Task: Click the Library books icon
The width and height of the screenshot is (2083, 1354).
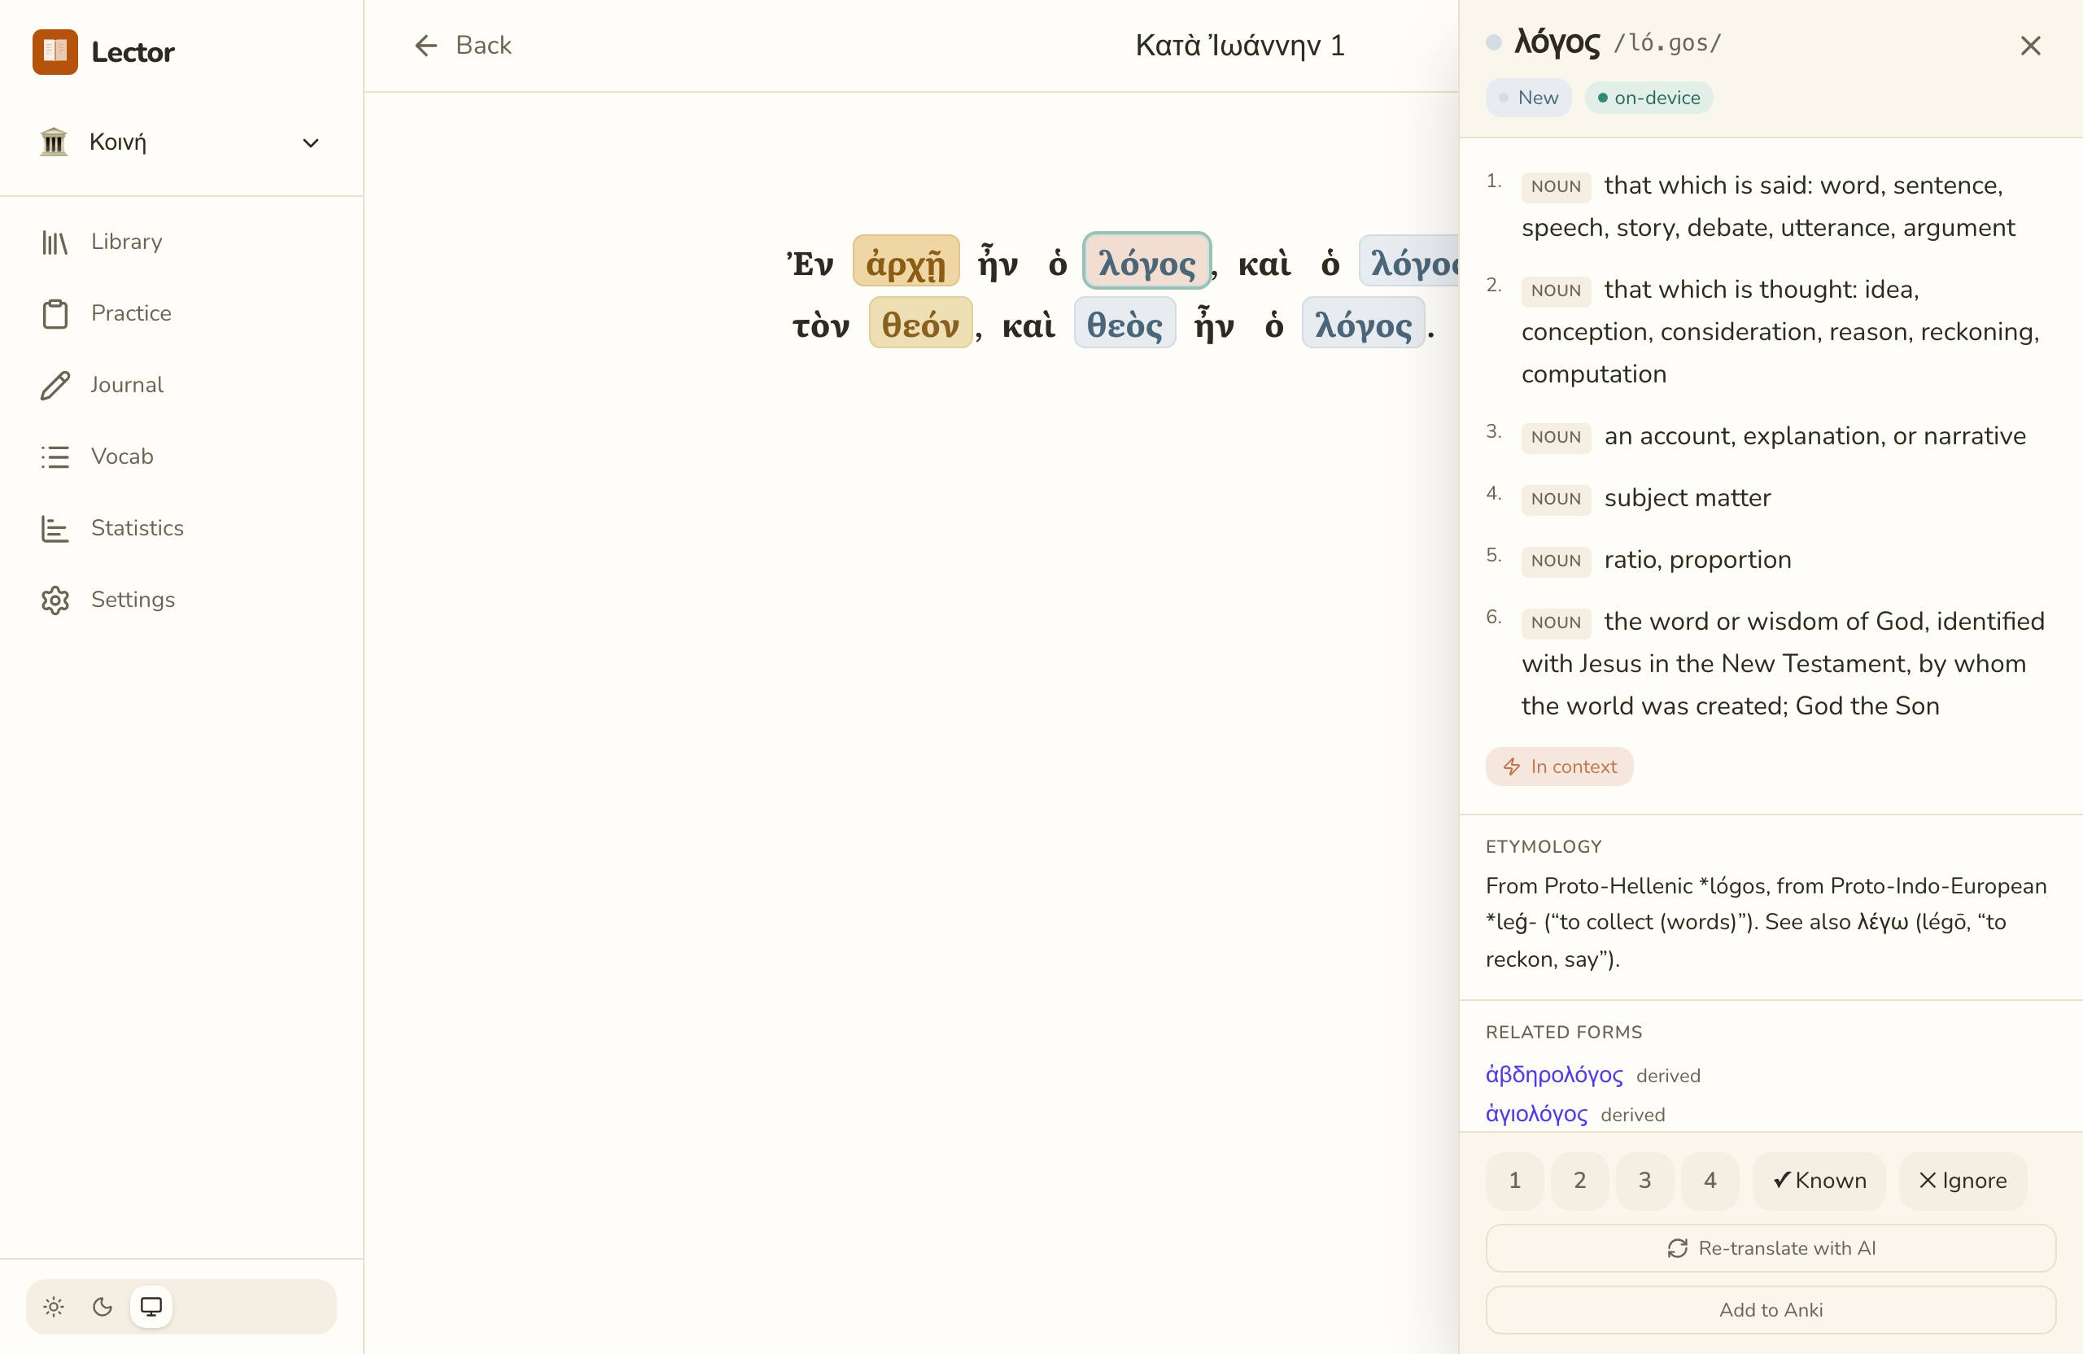Action: [x=55, y=242]
